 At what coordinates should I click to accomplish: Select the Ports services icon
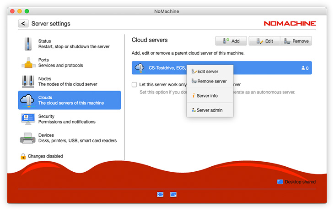point(28,63)
